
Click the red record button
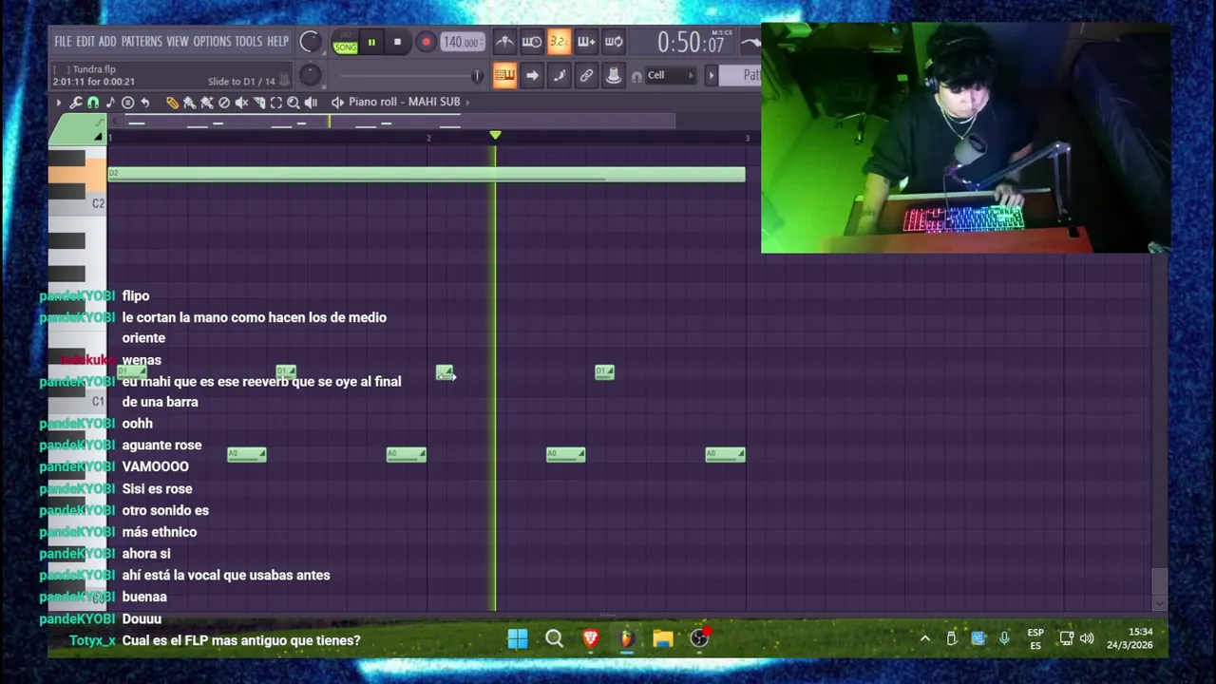coord(426,42)
